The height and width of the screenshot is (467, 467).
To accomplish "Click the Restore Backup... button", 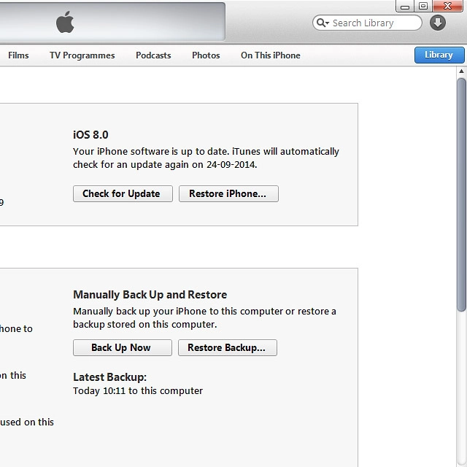I will [227, 348].
